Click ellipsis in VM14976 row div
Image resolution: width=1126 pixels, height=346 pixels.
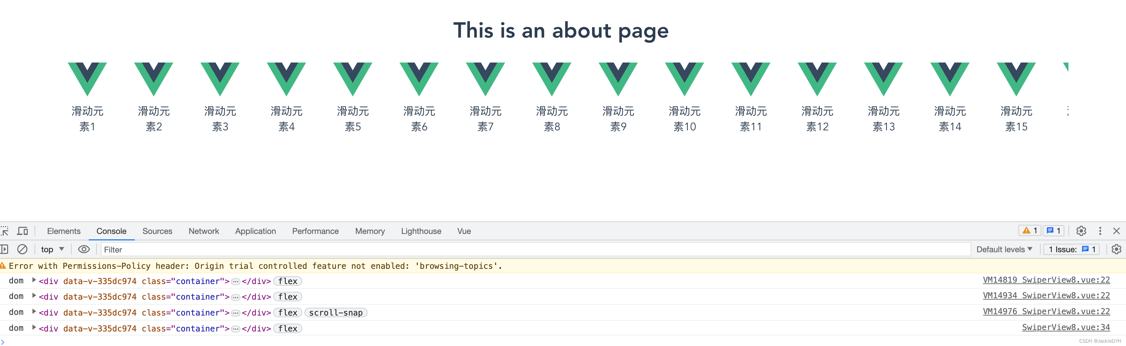tap(236, 313)
